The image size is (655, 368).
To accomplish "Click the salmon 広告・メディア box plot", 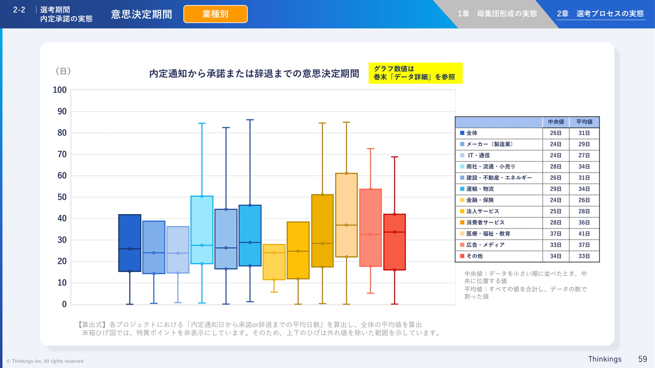I will pos(370,227).
